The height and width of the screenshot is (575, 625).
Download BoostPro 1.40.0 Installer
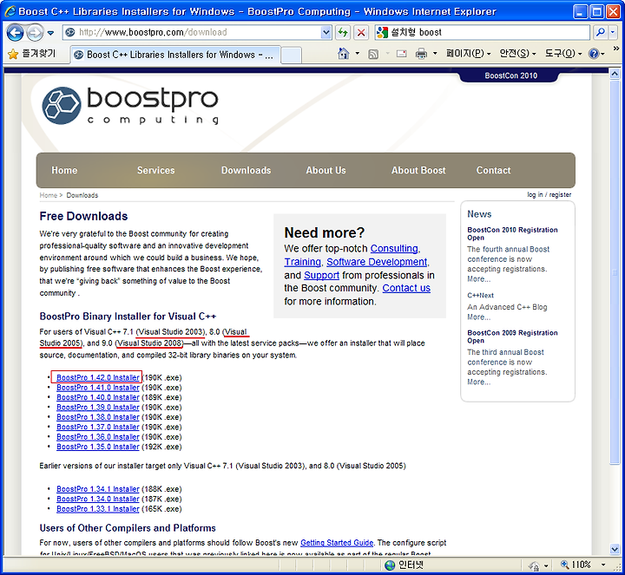(x=97, y=397)
